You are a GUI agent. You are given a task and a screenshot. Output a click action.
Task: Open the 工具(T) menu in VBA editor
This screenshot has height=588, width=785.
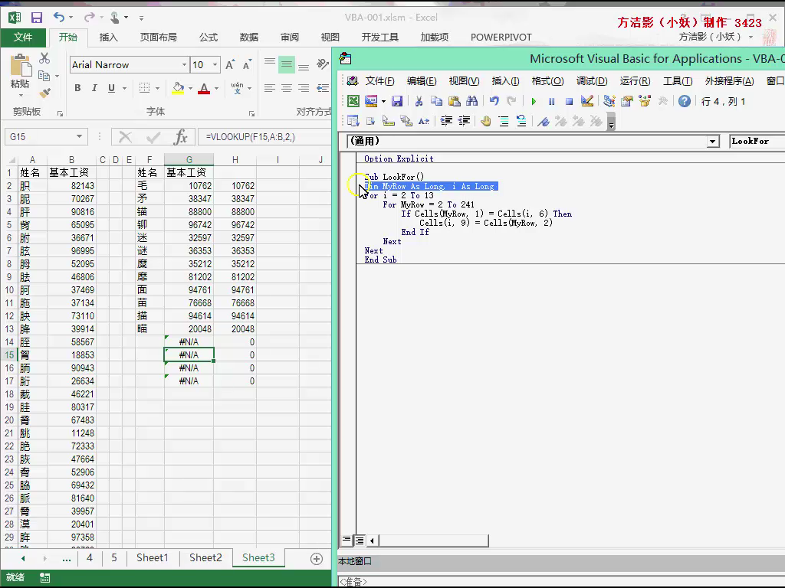point(678,81)
